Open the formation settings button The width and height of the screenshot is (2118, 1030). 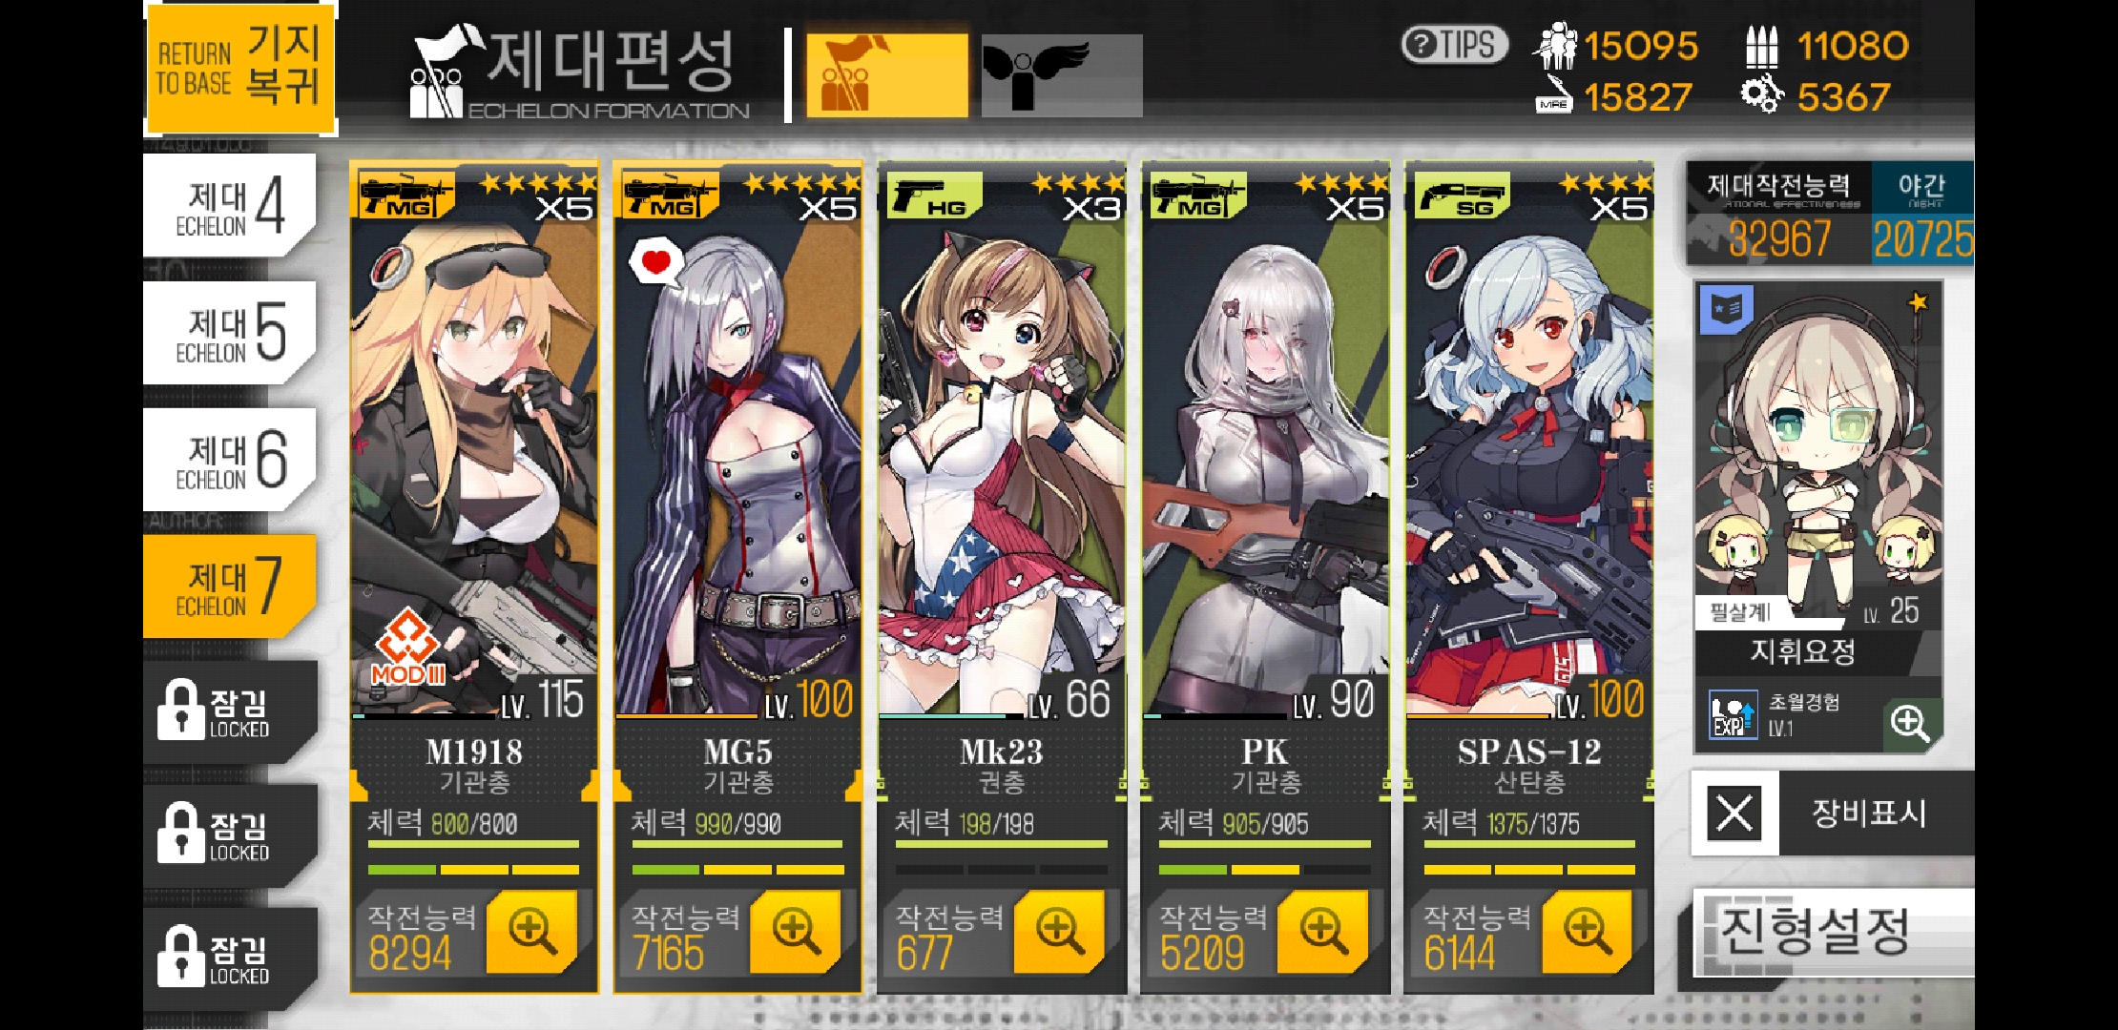tap(1832, 932)
